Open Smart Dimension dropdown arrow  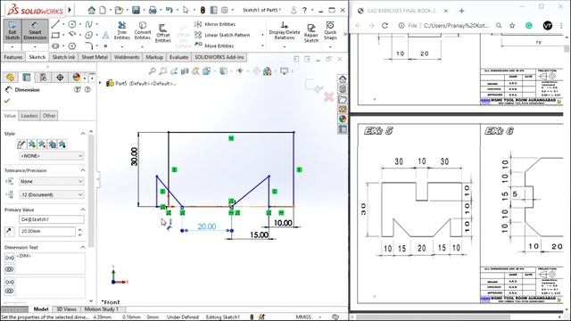(35, 47)
